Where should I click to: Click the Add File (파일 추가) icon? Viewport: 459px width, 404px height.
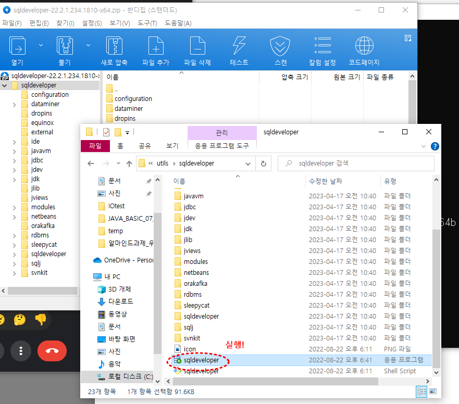pyautogui.click(x=156, y=46)
